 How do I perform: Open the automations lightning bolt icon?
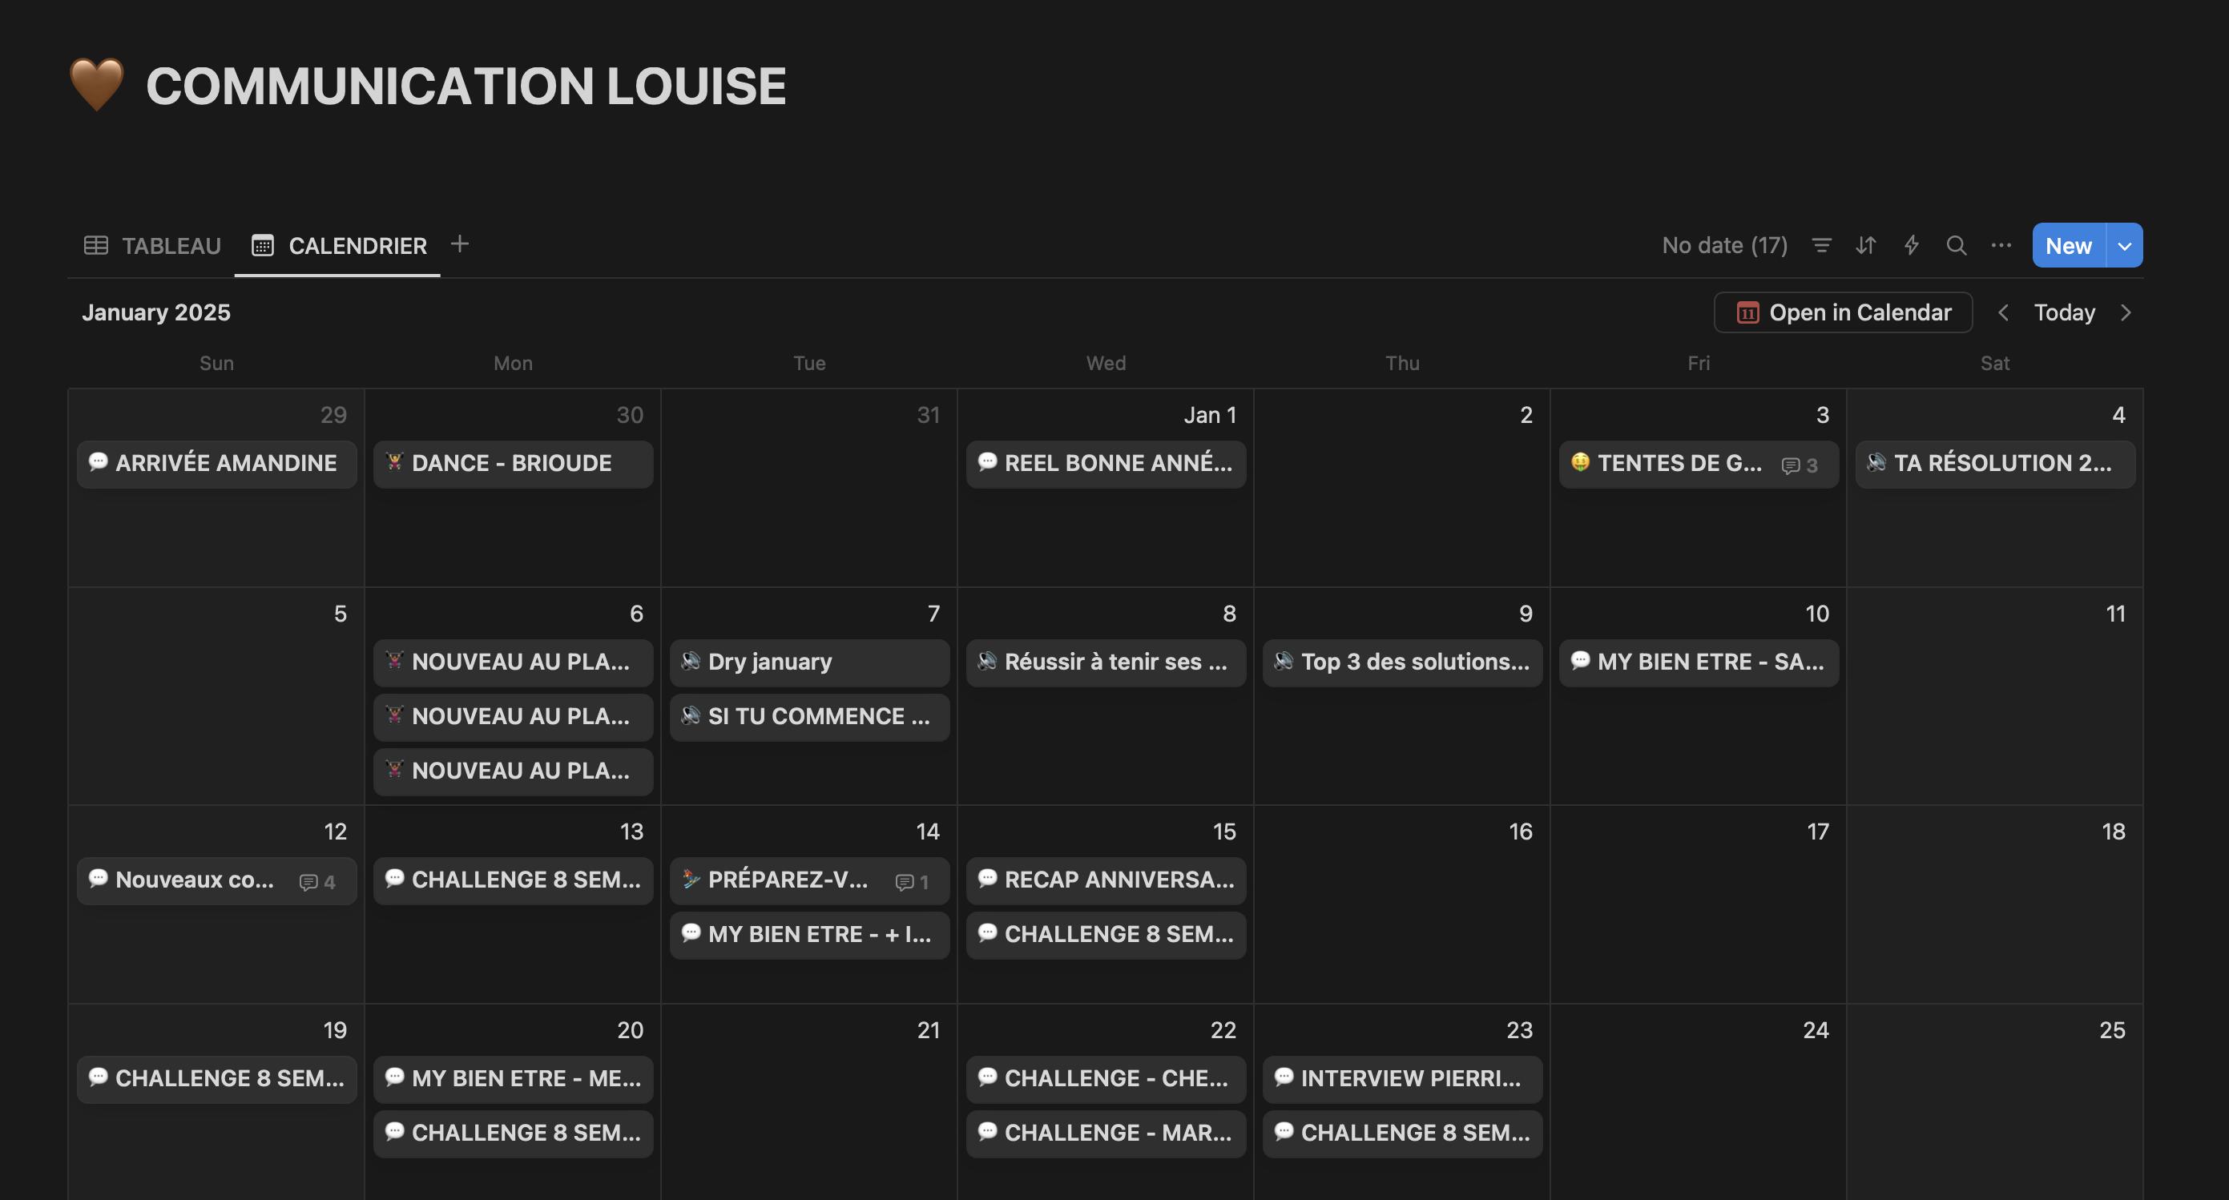pyautogui.click(x=1912, y=246)
